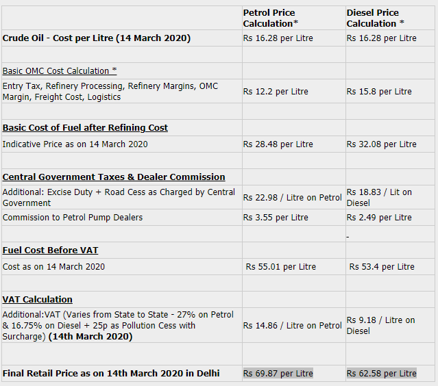Click the highlighted Rs 69.87 per Litre petrol price
The width and height of the screenshot is (438, 386).
tap(278, 373)
